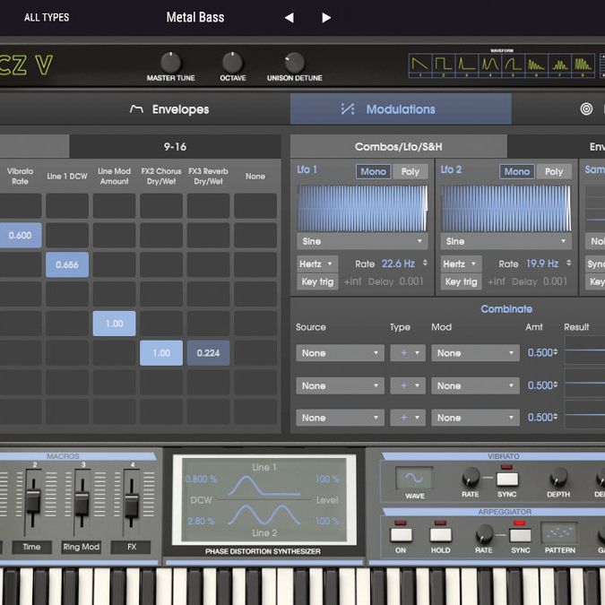Viewport: 605px width, 605px height.
Task: Set Lfo 1 to Poly
Action: (410, 171)
